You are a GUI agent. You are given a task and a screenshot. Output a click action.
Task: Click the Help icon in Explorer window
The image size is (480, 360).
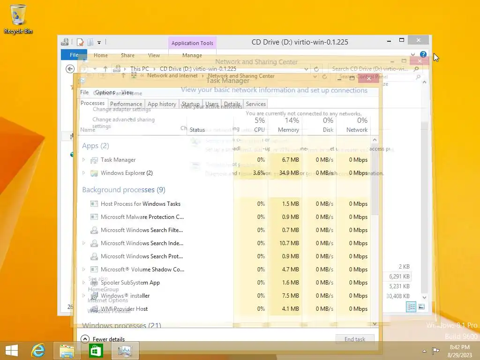pos(423,54)
